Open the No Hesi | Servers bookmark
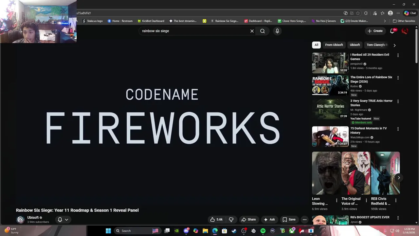The width and height of the screenshot is (419, 236). 323,21
